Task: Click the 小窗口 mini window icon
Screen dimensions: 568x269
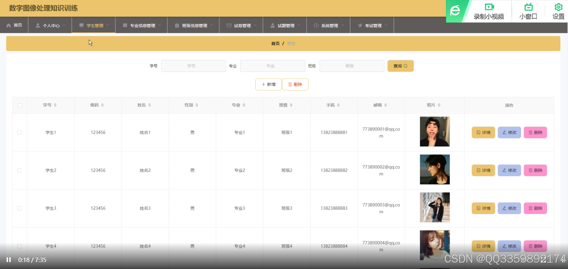Action: [528, 7]
